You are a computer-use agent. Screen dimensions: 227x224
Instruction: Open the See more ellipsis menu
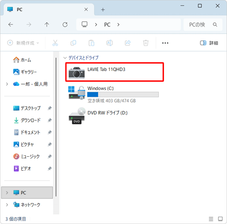coord(165,43)
